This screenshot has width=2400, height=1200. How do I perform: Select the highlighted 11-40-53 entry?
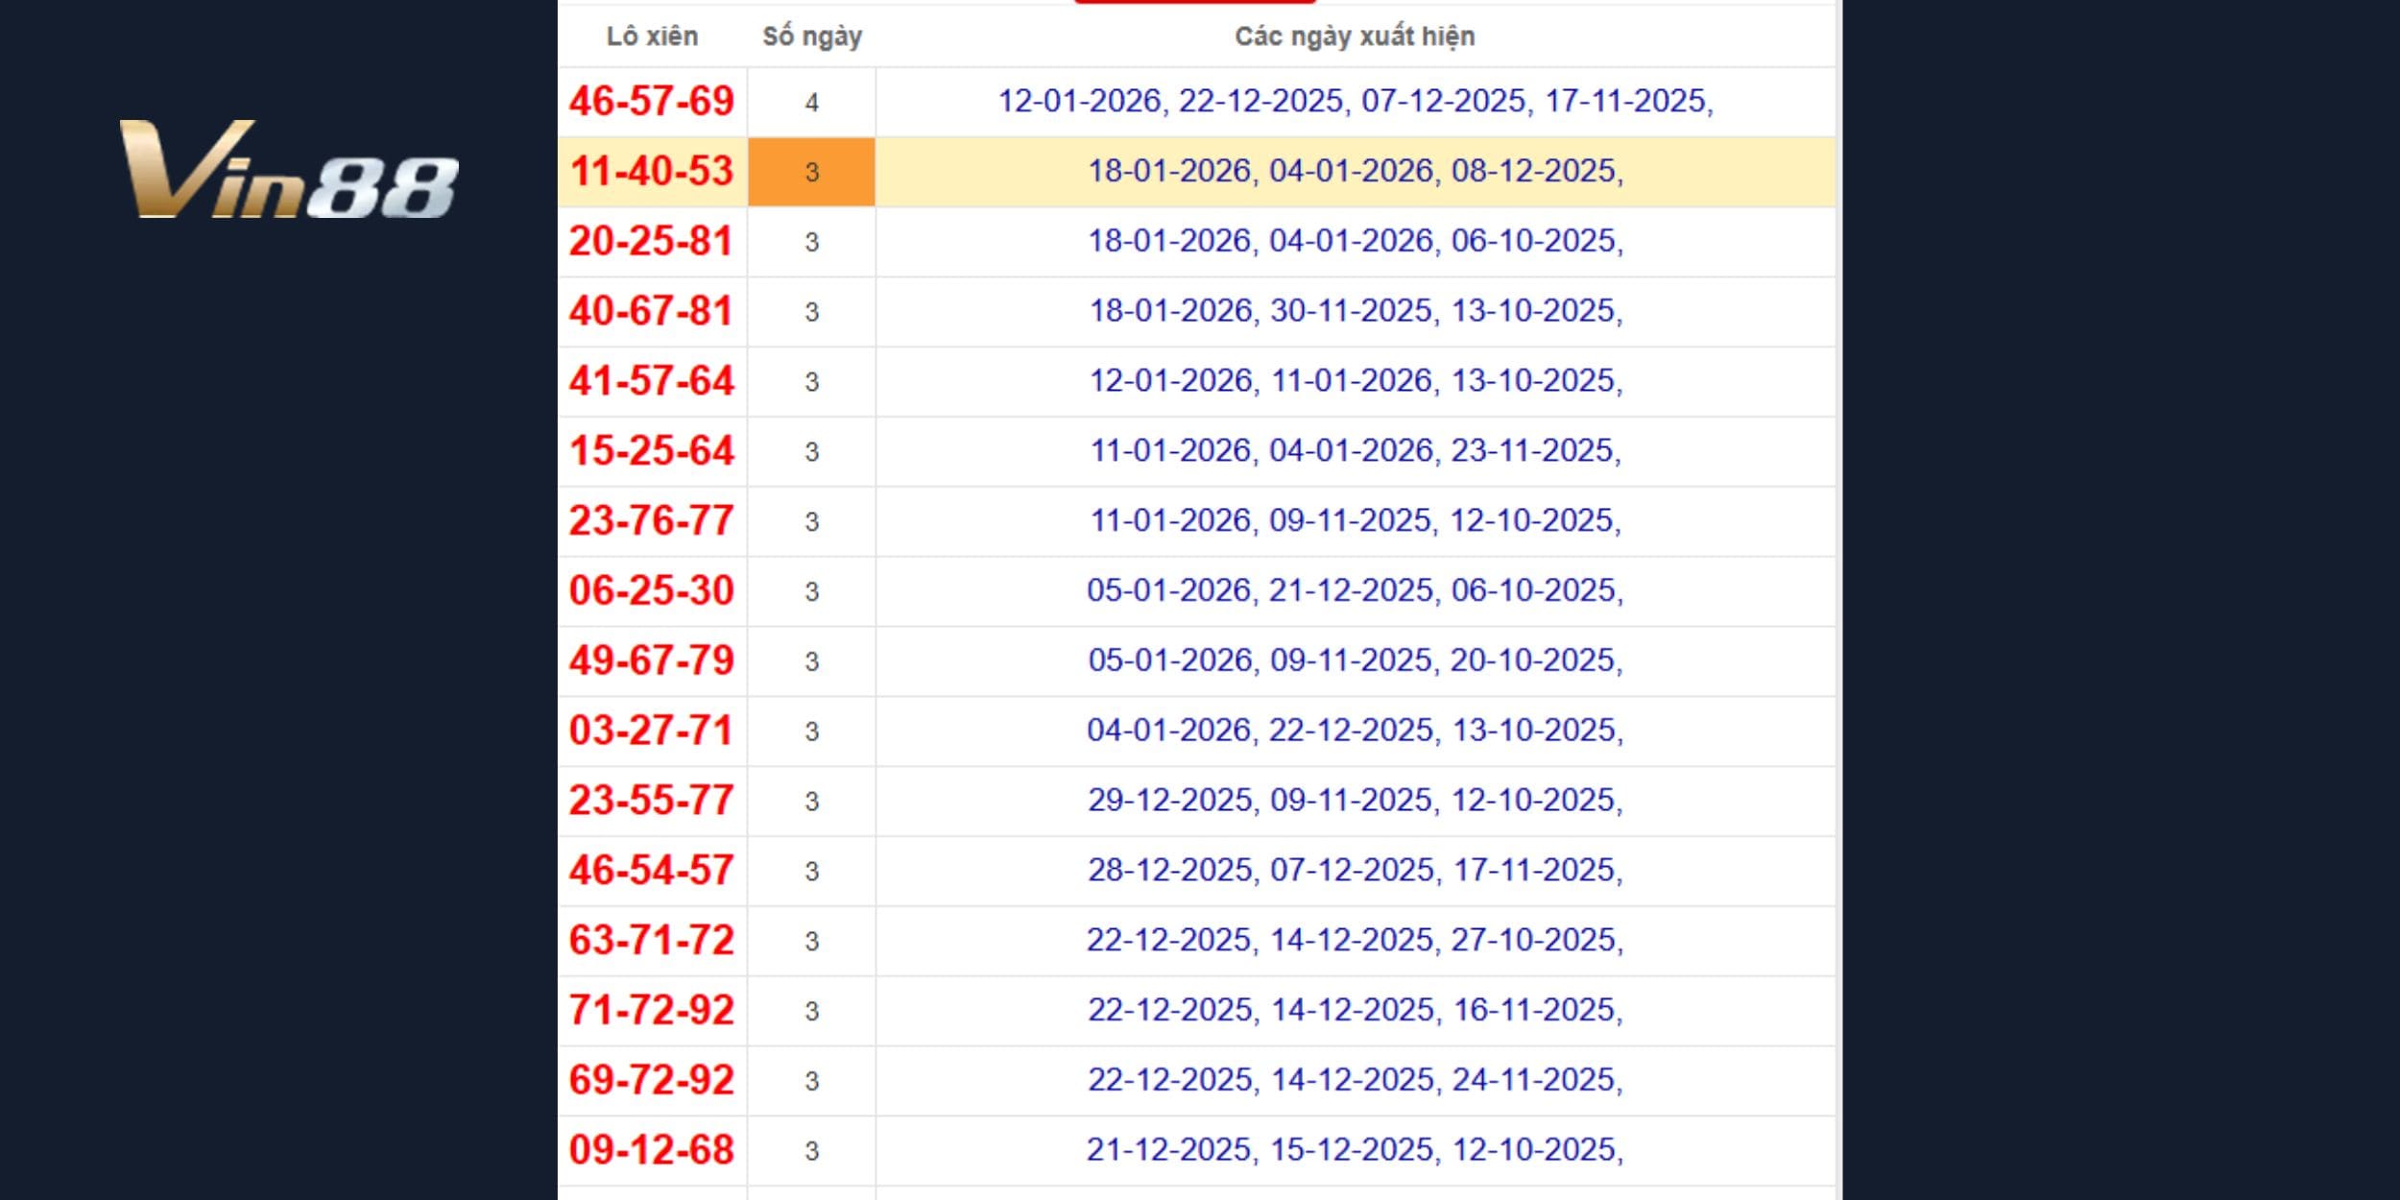click(651, 172)
